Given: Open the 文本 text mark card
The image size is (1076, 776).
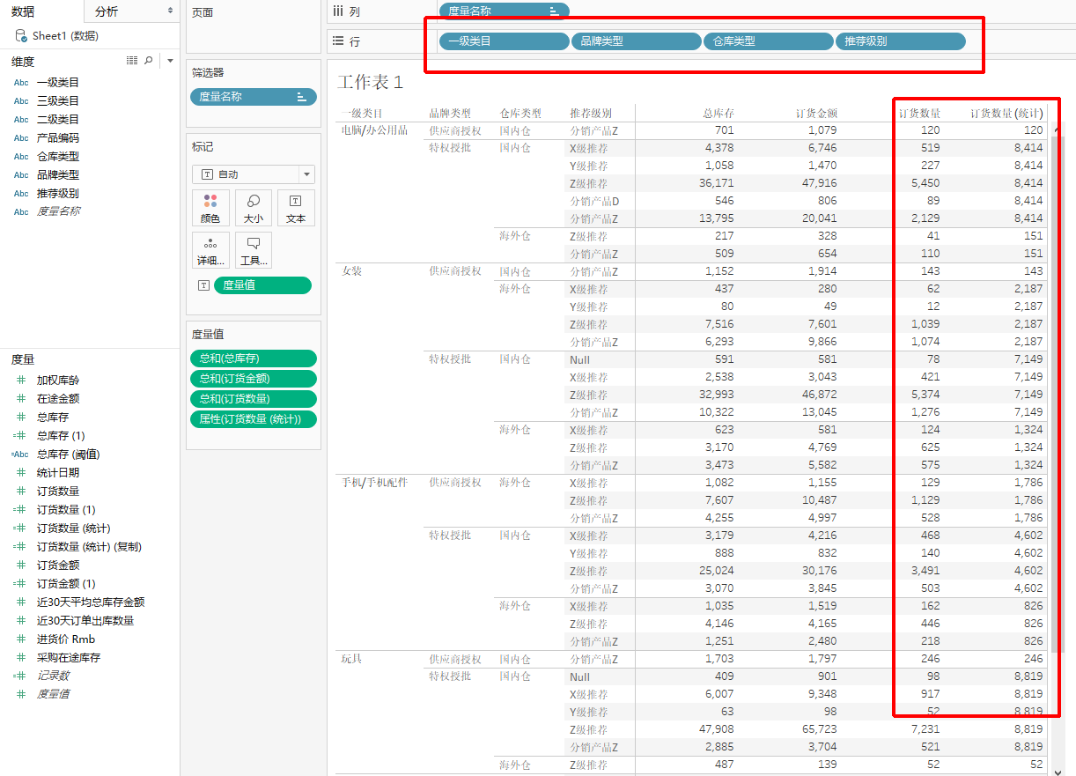Looking at the screenshot, I should pos(296,208).
